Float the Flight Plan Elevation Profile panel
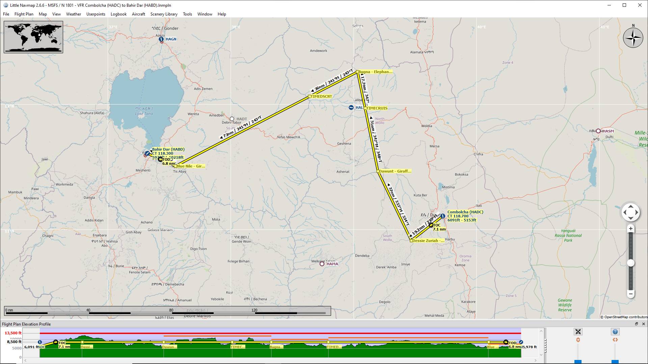This screenshot has height=364, width=648. pos(637,324)
